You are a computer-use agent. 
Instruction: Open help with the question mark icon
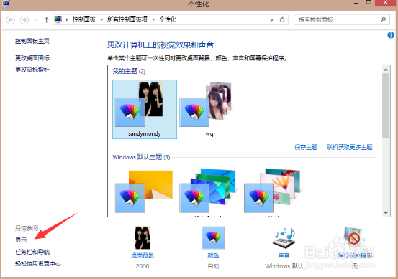point(391,35)
